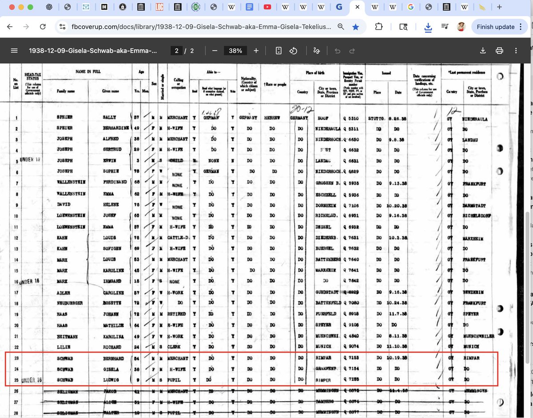Viewport: 533px width, 418px height.
Task: Open the media controls icon
Action: (x=445, y=27)
